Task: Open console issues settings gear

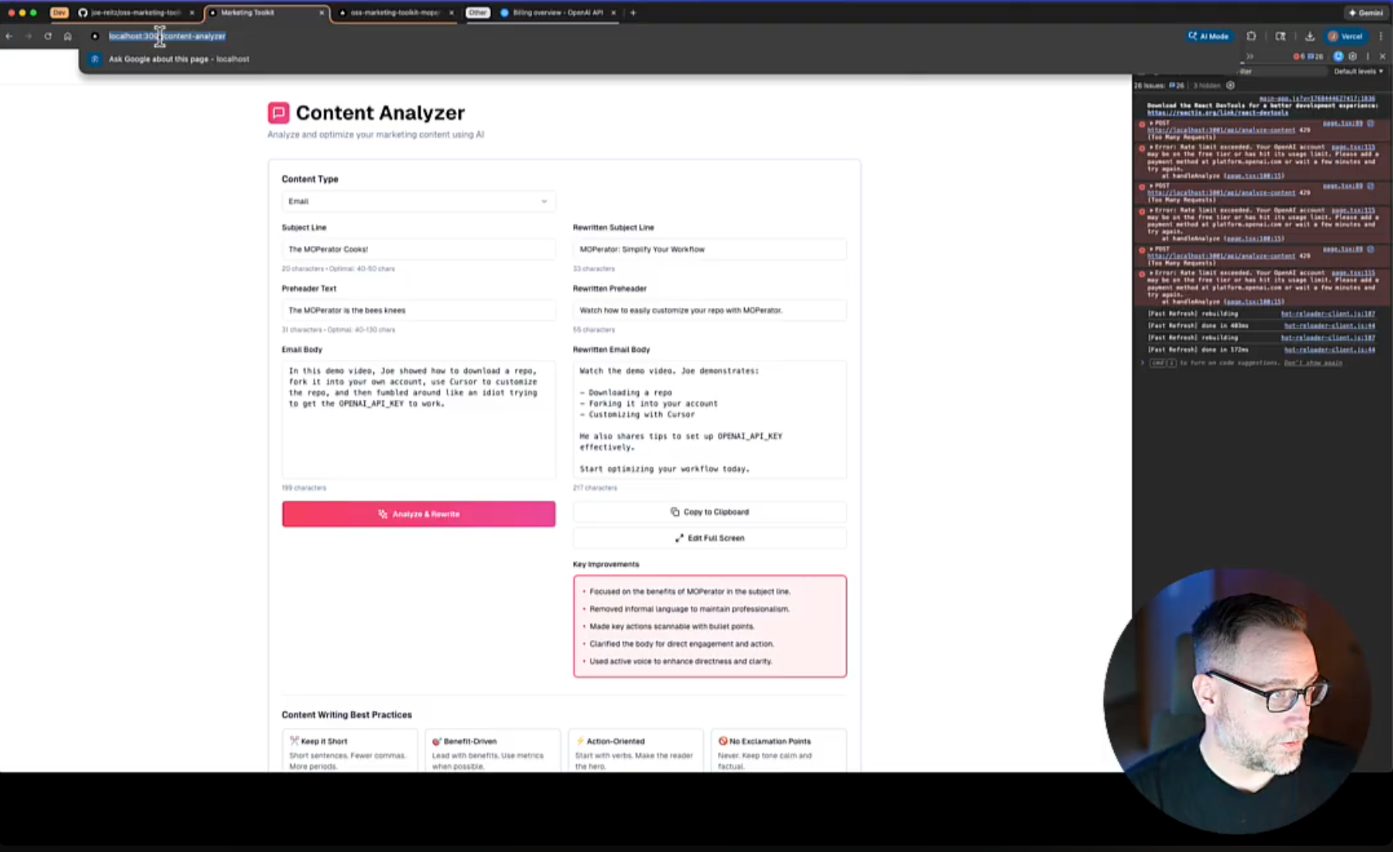Action: (x=1230, y=85)
